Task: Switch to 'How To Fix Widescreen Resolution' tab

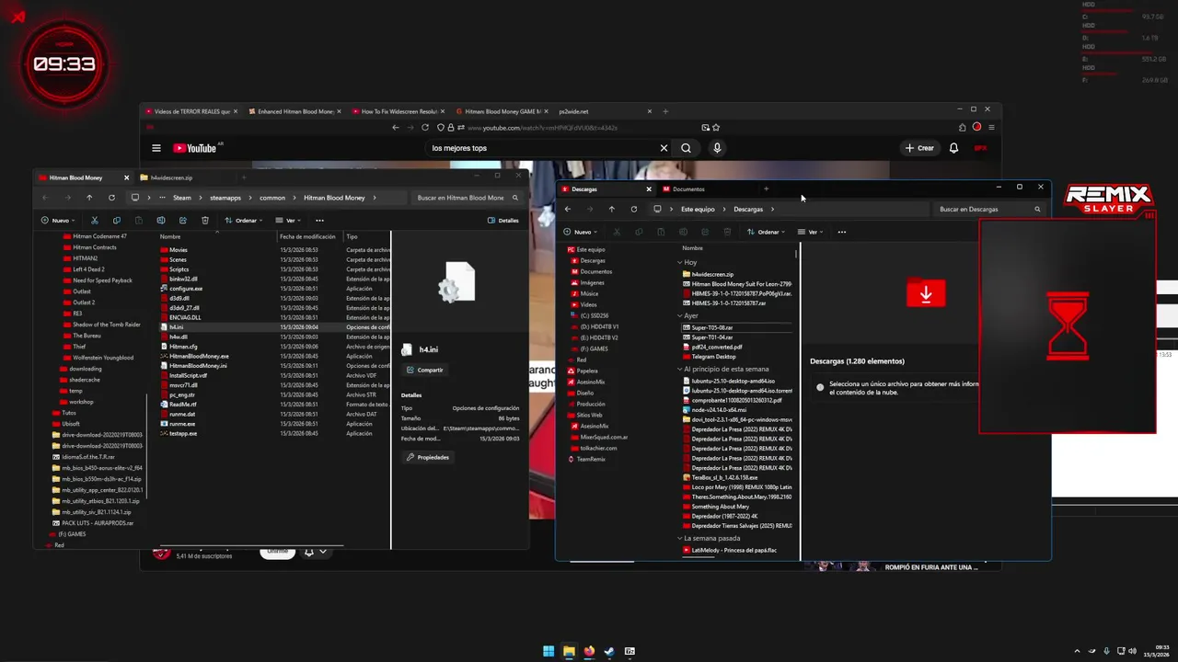Action: pos(399,111)
